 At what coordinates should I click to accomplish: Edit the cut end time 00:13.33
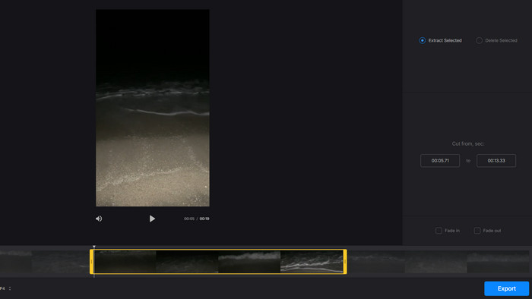(x=496, y=161)
